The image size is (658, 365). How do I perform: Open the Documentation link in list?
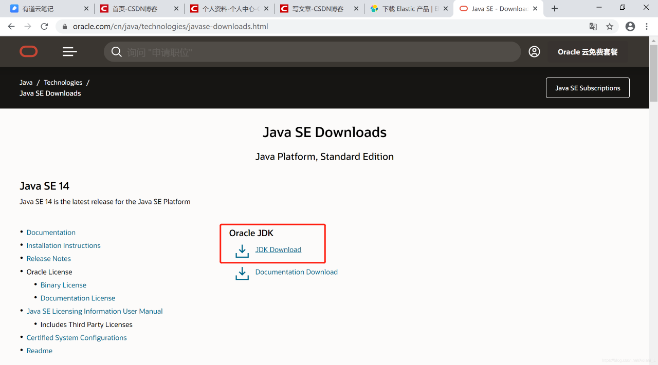click(x=51, y=233)
